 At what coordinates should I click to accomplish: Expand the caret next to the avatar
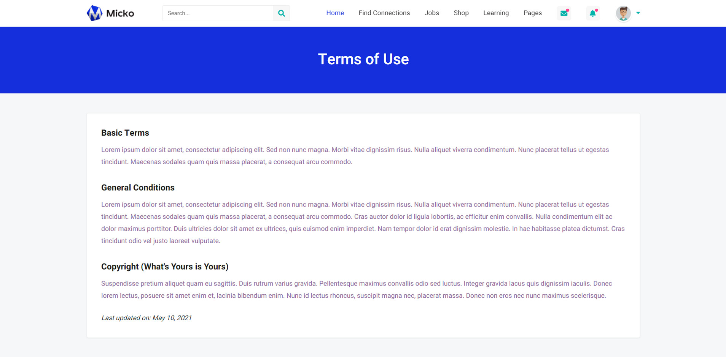coord(638,13)
